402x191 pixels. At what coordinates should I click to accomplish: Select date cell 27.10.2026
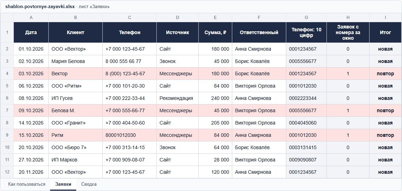(x=31, y=160)
